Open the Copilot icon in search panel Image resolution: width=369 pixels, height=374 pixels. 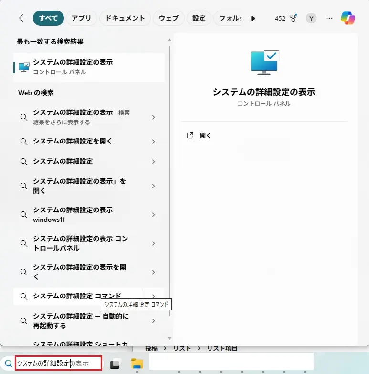(348, 18)
